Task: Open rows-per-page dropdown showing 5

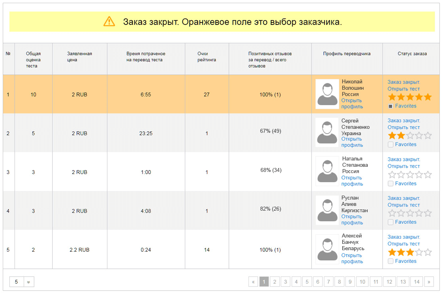Action: coord(22,282)
